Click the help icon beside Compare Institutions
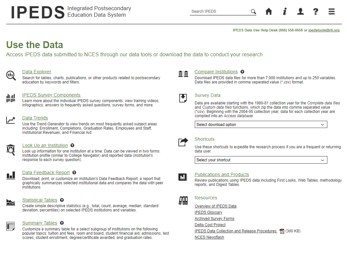347x253 pixels. coord(242,72)
